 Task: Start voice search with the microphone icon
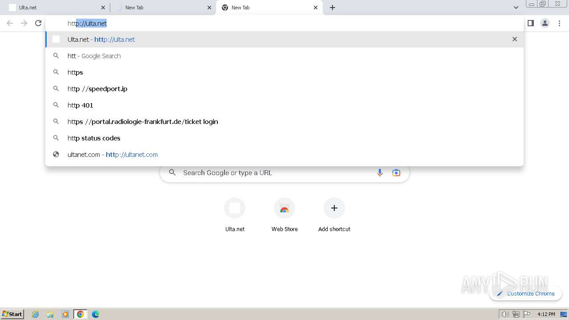[380, 173]
